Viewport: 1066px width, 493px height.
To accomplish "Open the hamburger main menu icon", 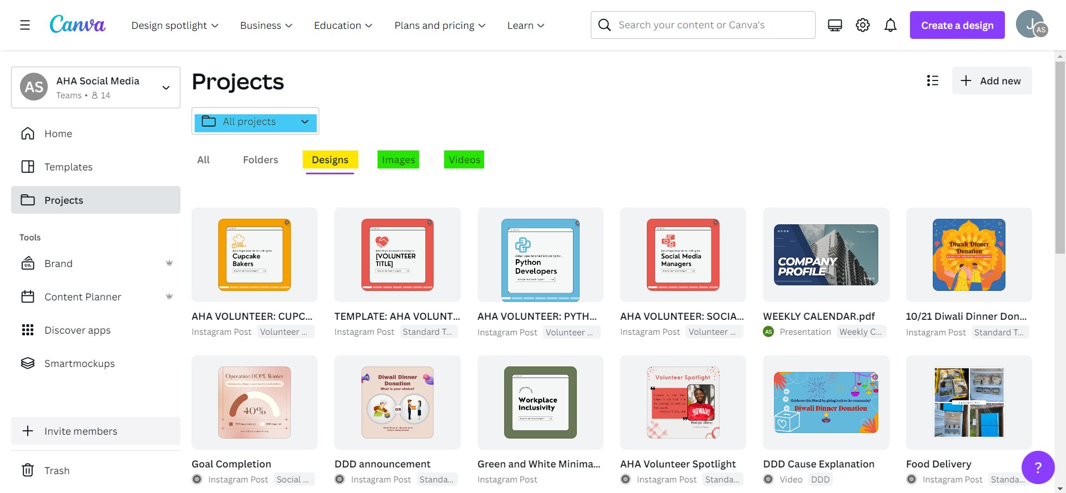I will click(25, 25).
